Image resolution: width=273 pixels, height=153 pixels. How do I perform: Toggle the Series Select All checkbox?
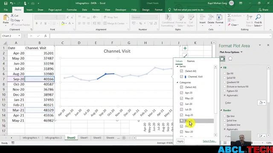[x=181, y=71]
